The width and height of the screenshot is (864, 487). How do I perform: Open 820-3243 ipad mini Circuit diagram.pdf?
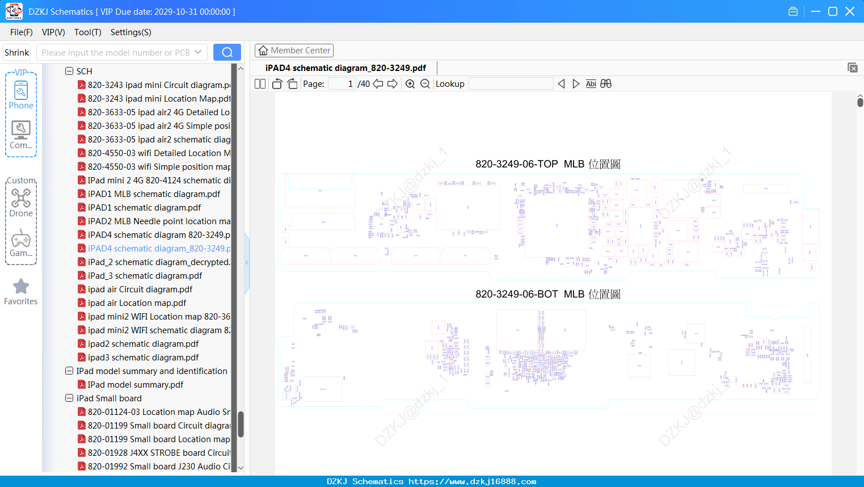[159, 85]
